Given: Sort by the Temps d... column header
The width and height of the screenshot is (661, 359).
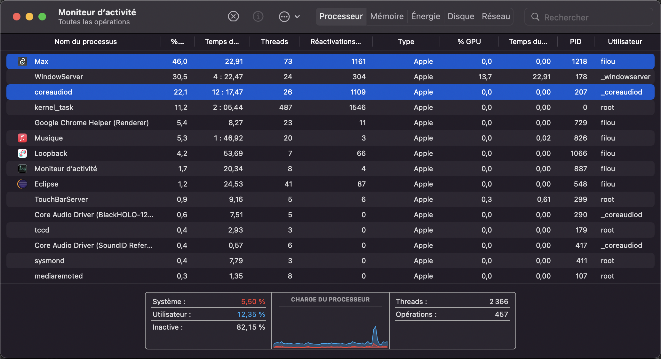Looking at the screenshot, I should [222, 42].
